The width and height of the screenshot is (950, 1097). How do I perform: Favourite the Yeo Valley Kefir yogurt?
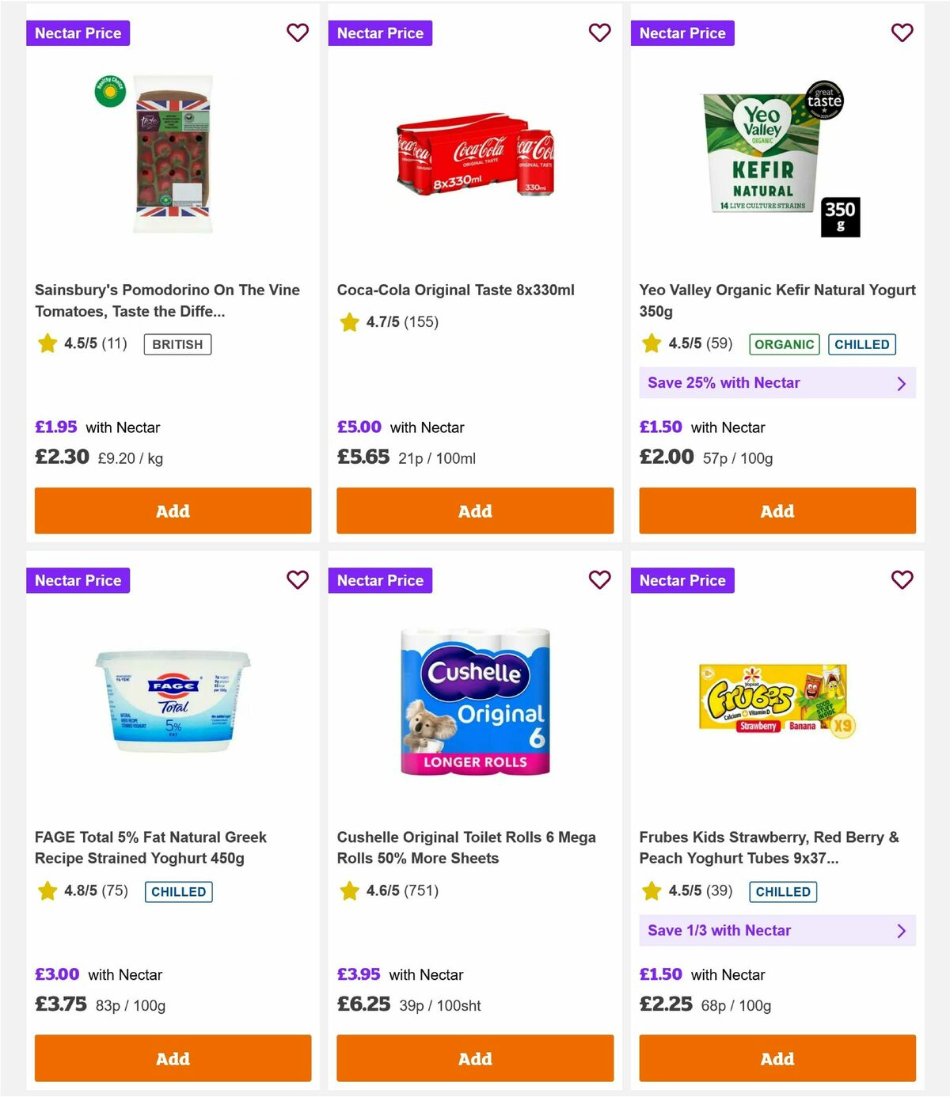(x=902, y=32)
